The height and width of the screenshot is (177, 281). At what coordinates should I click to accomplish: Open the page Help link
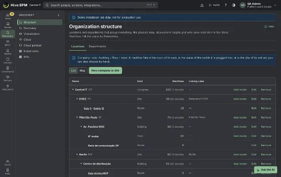pyautogui.click(x=269, y=26)
